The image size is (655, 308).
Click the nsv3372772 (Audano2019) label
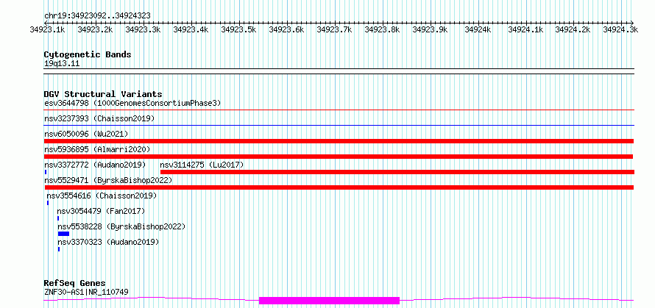[x=95, y=165]
